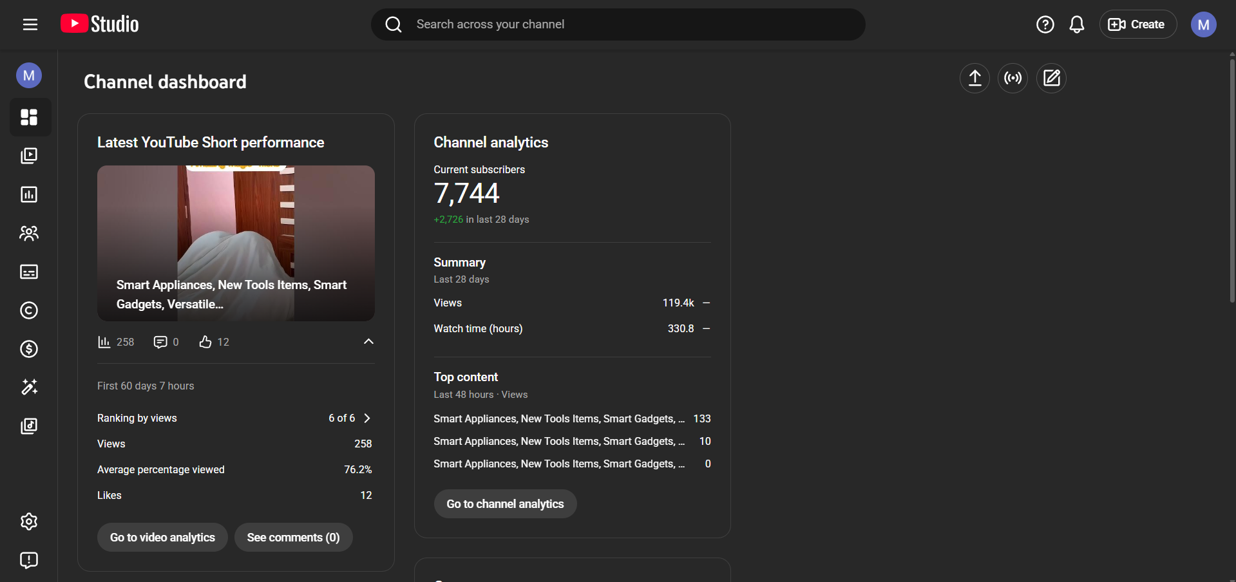
Task: Click the Upload videos arrow icon
Action: 975,79
